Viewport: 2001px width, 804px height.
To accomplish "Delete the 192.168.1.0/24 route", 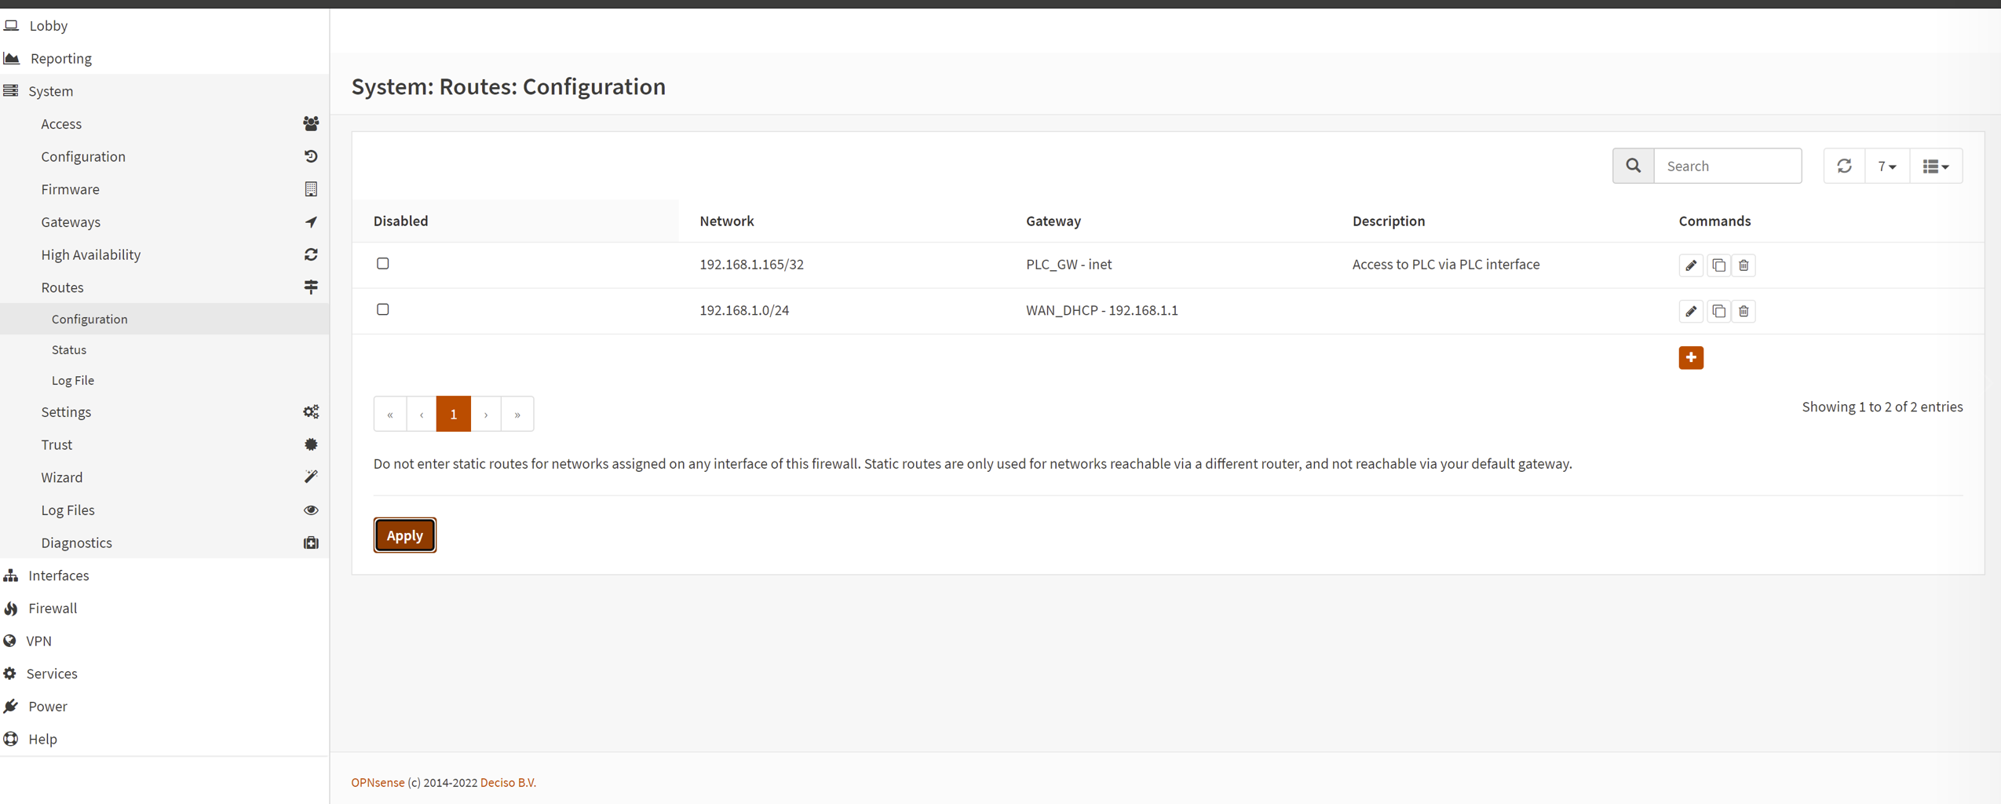I will tap(1744, 311).
